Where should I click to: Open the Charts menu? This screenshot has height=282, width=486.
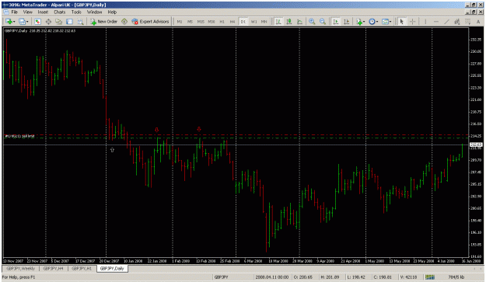(60, 12)
